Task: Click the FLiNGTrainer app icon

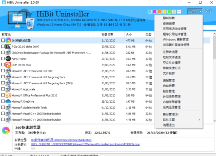Action: point(8,59)
